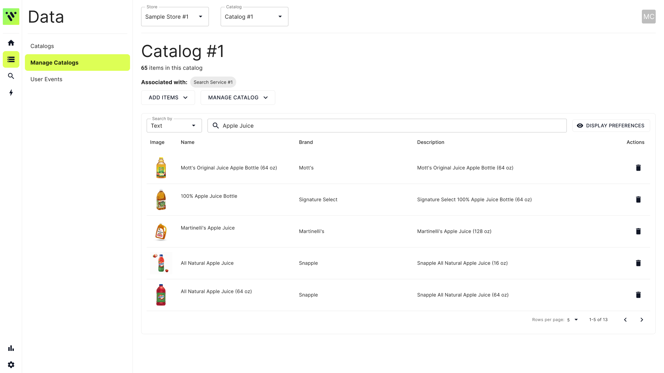The height and width of the screenshot is (373, 664).
Task: Expand the Manage Catalog menu
Action: click(238, 98)
